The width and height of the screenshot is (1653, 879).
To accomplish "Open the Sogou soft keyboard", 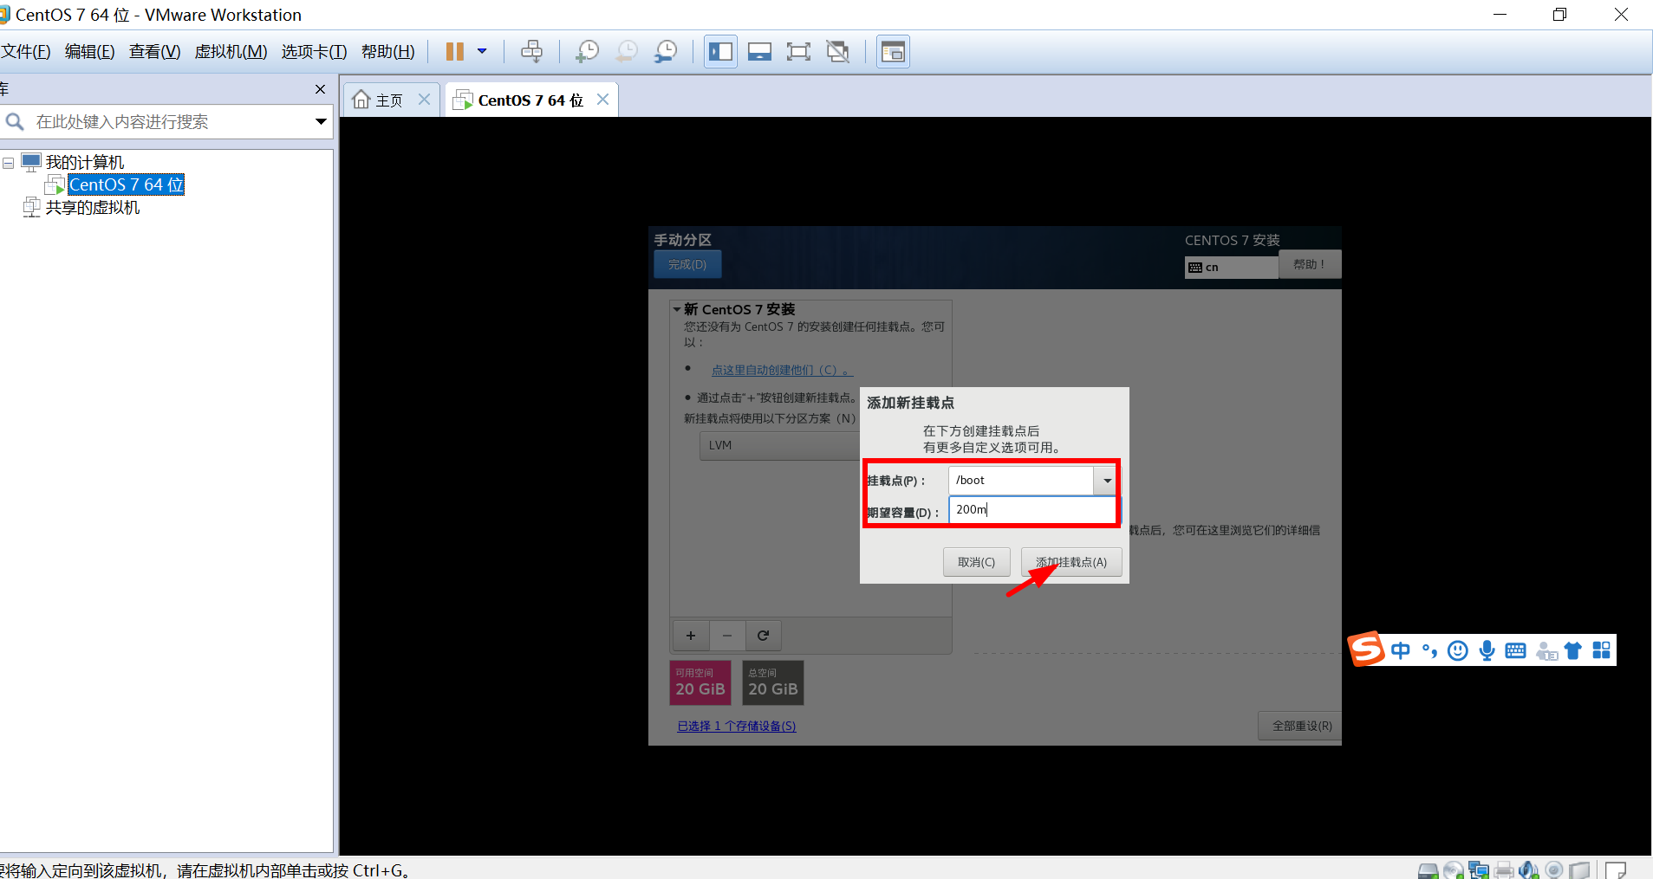I will coord(1516,650).
